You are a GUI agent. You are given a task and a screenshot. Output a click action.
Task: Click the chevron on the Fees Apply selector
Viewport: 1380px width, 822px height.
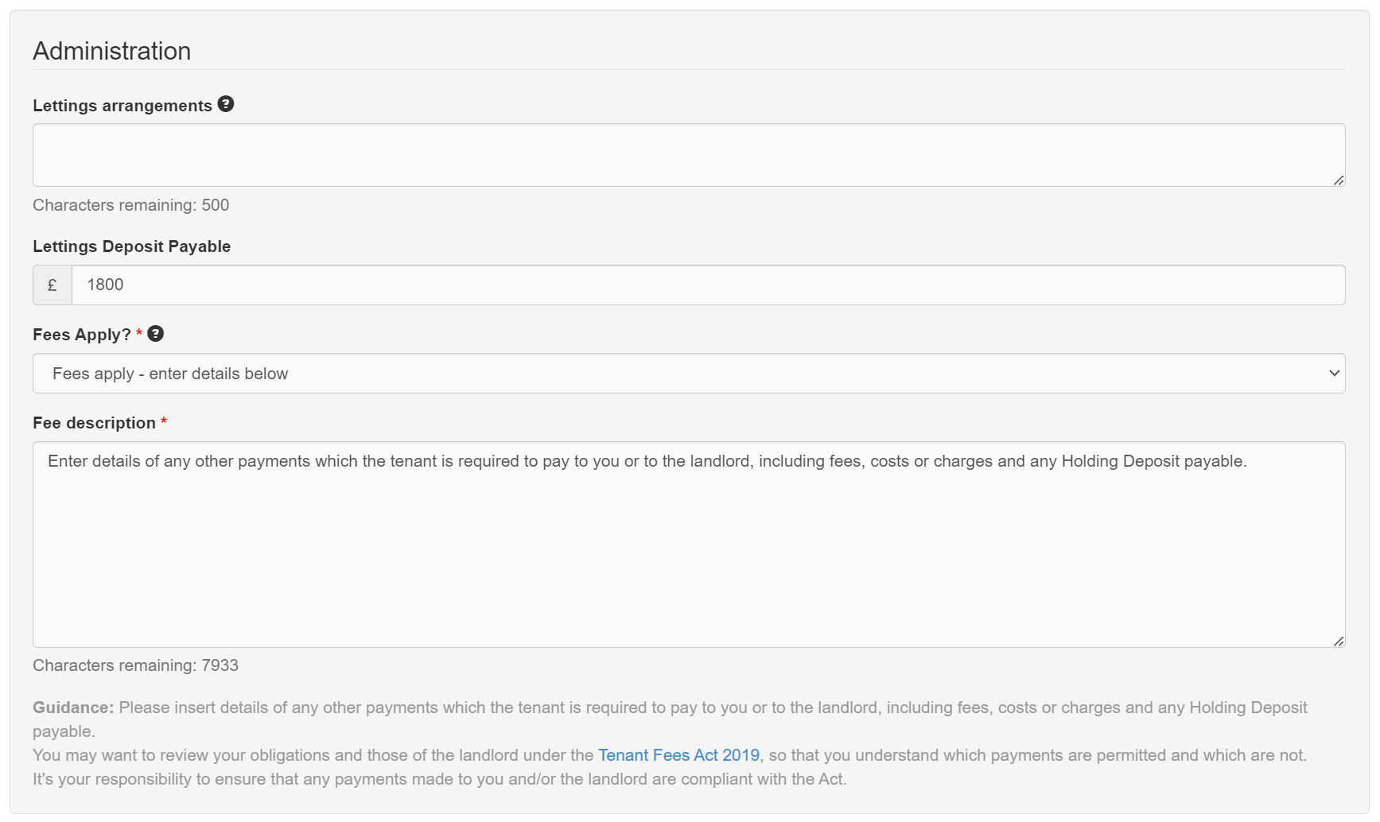(x=1334, y=373)
